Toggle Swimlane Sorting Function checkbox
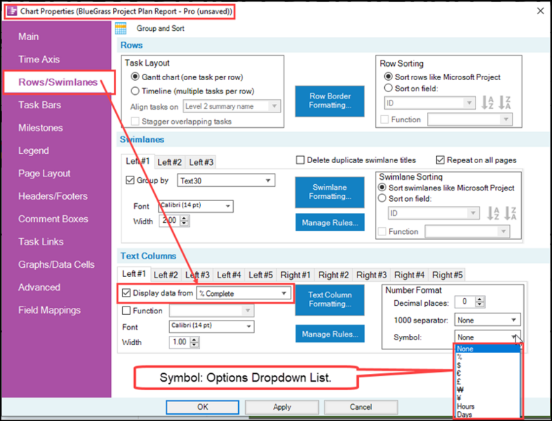Screen dimensions: 552x421 382,231
